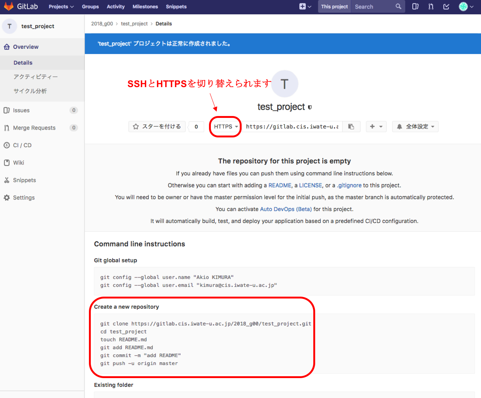Open the new item plus icon in navbar
Image resolution: width=481 pixels, height=398 pixels.
pos(302,6)
